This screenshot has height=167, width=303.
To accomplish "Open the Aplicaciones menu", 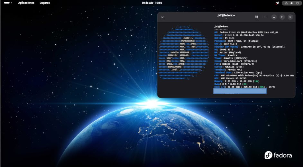I will coord(26,3).
